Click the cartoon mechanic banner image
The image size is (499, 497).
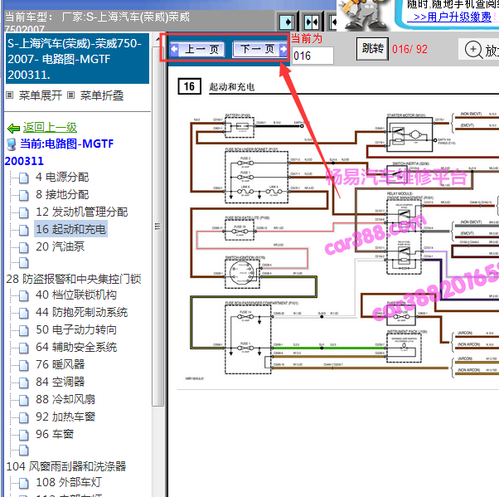pos(365,14)
